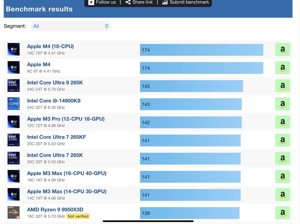Screen dimensions: 300x224
Task: Open the Segment dropdown showing All
Action: [x=71, y=26]
